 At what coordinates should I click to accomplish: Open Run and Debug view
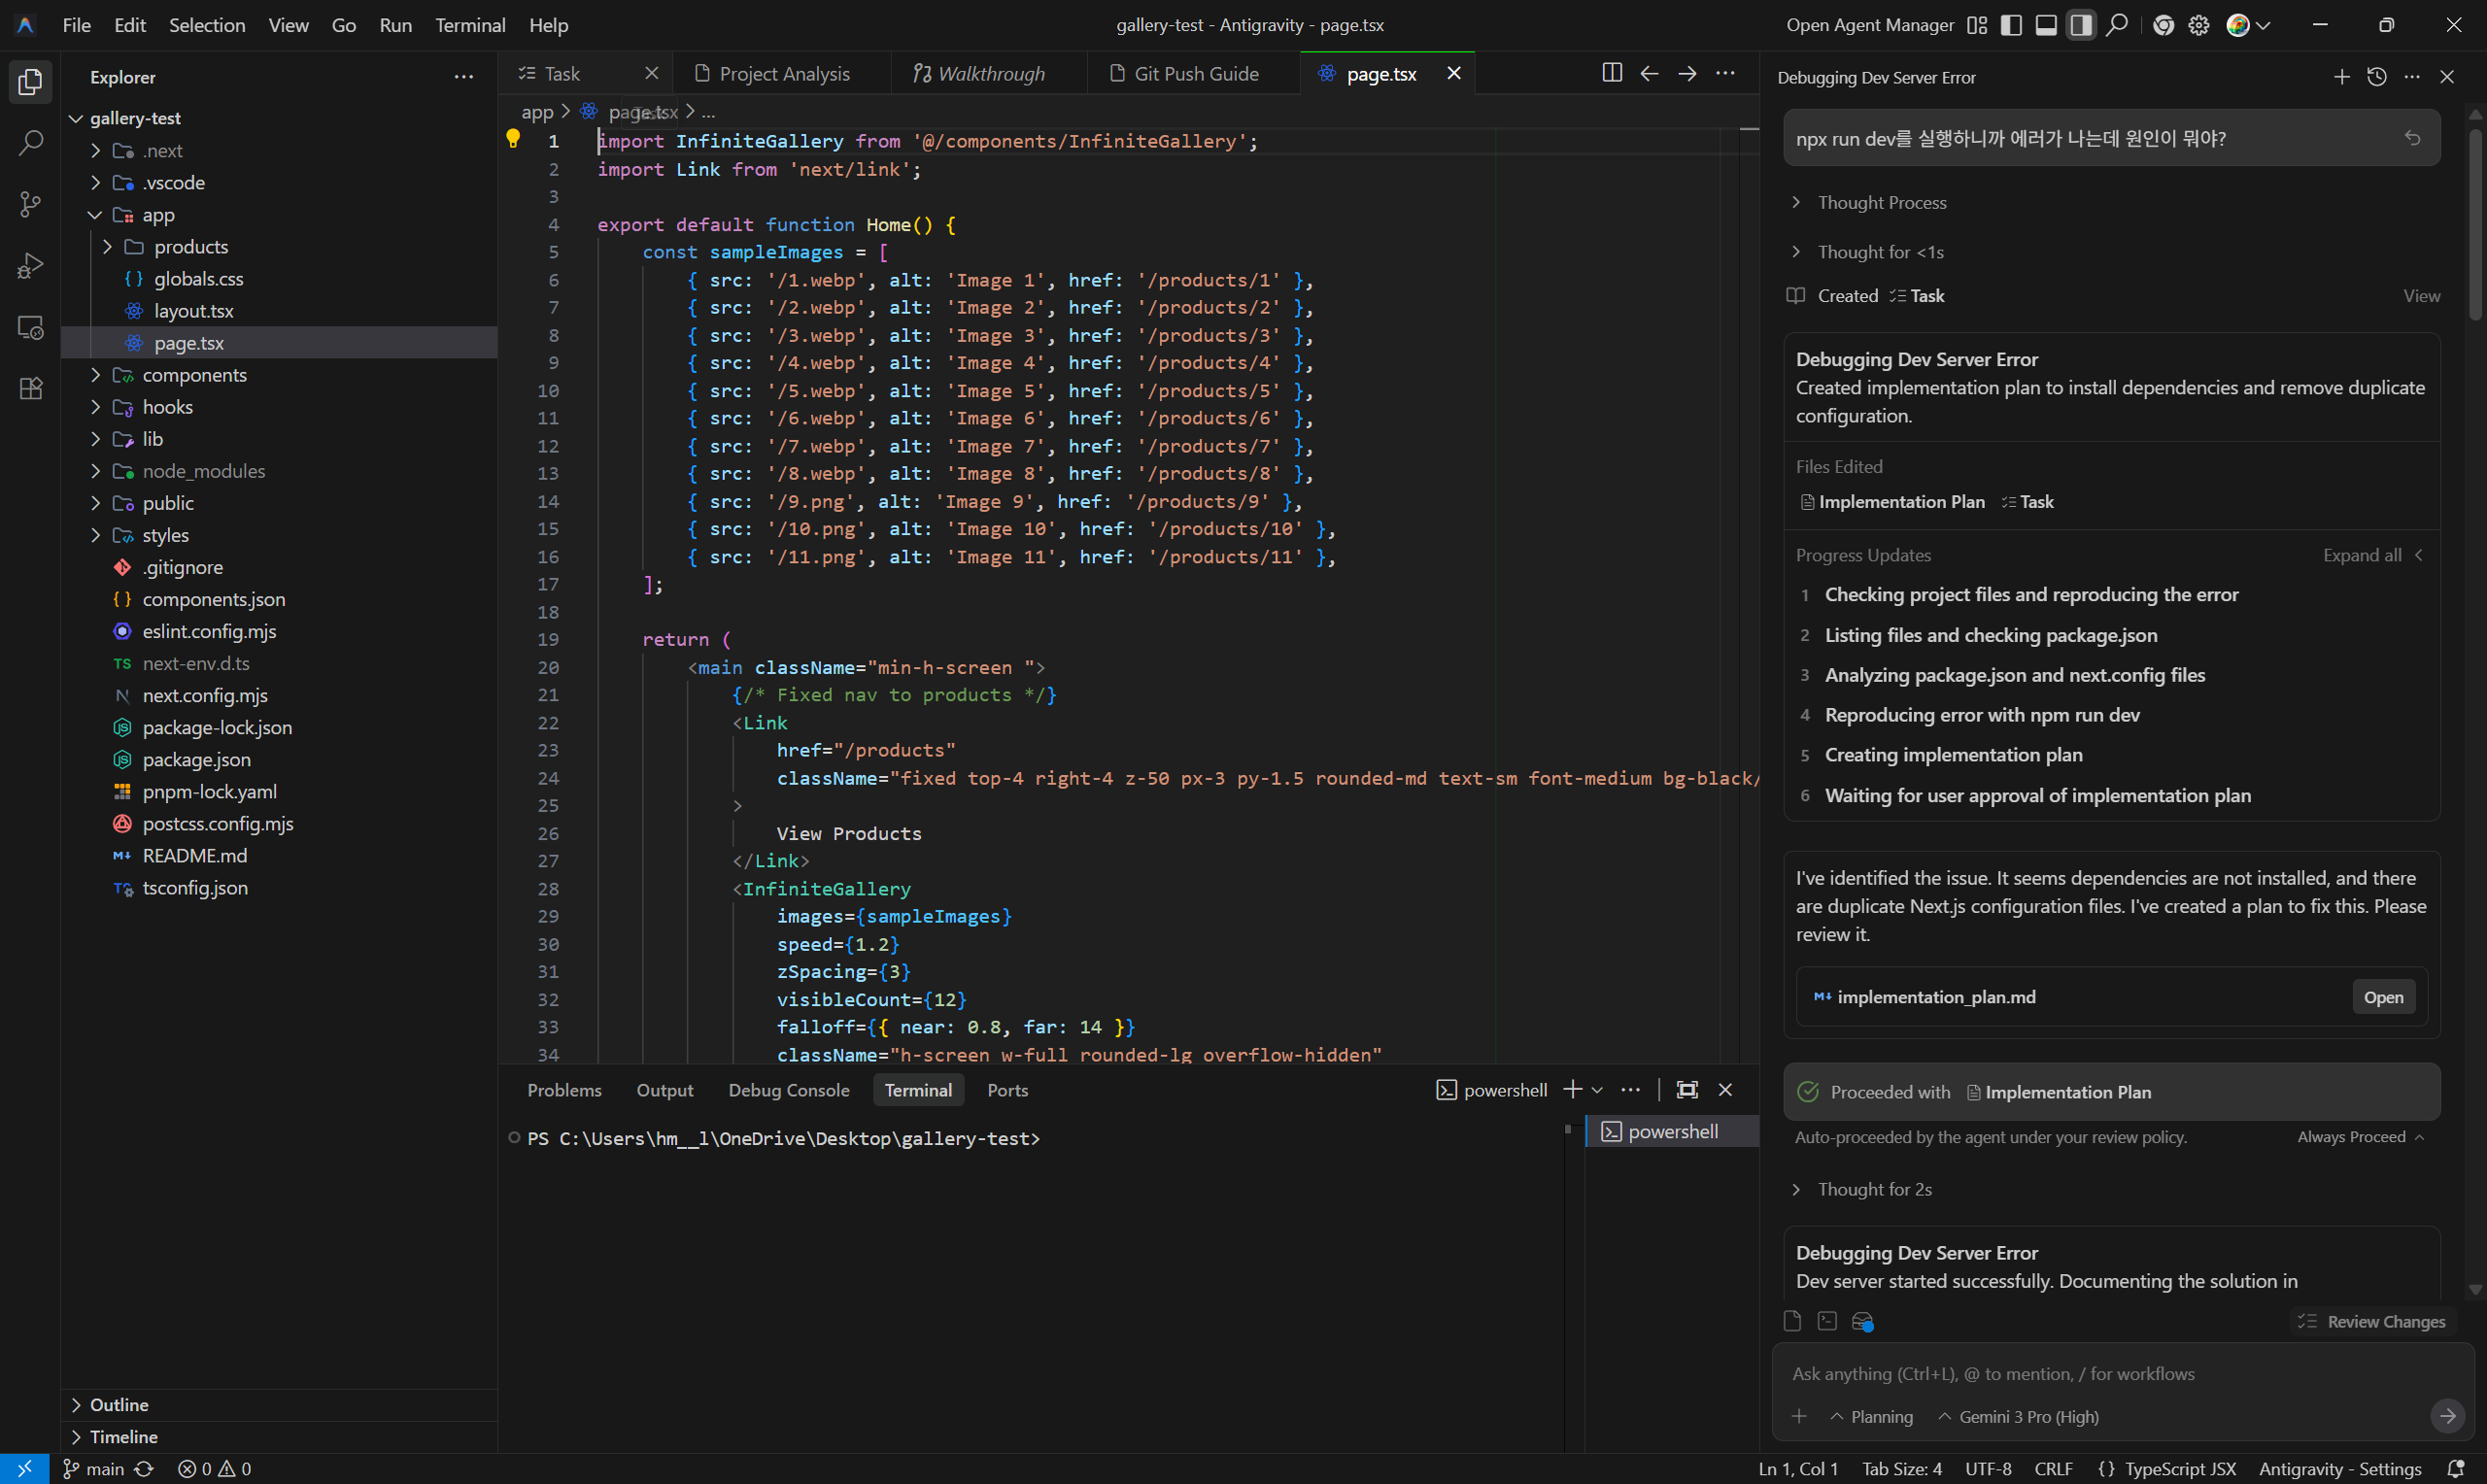30,266
